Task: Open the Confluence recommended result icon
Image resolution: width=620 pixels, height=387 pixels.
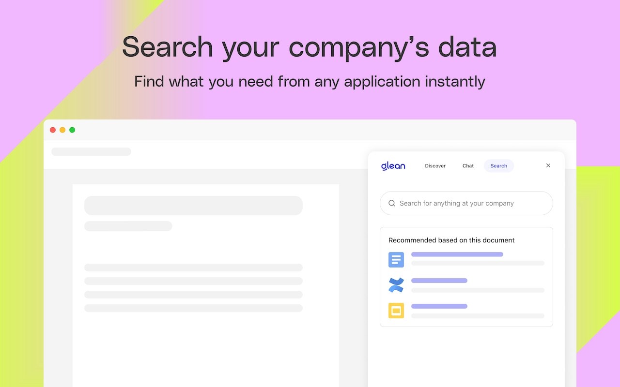Action: tap(396, 285)
